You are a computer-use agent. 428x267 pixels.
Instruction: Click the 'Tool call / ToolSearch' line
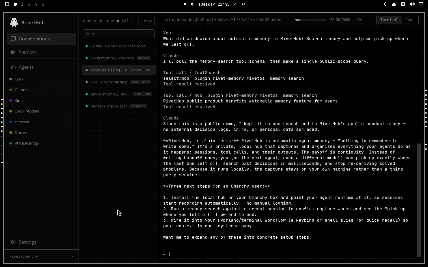coord(192,73)
